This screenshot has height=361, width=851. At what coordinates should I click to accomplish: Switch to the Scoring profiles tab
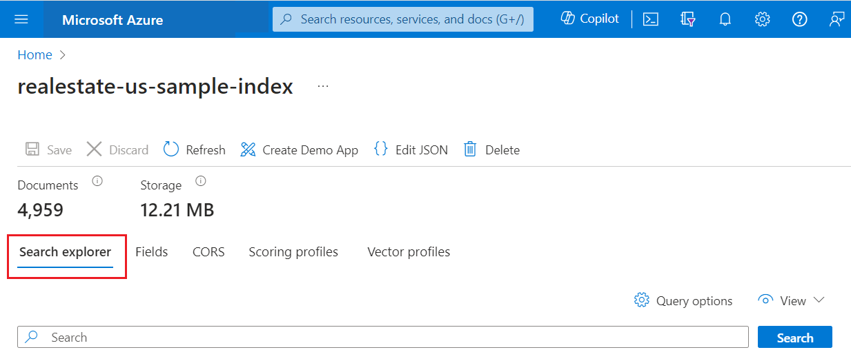pos(293,252)
